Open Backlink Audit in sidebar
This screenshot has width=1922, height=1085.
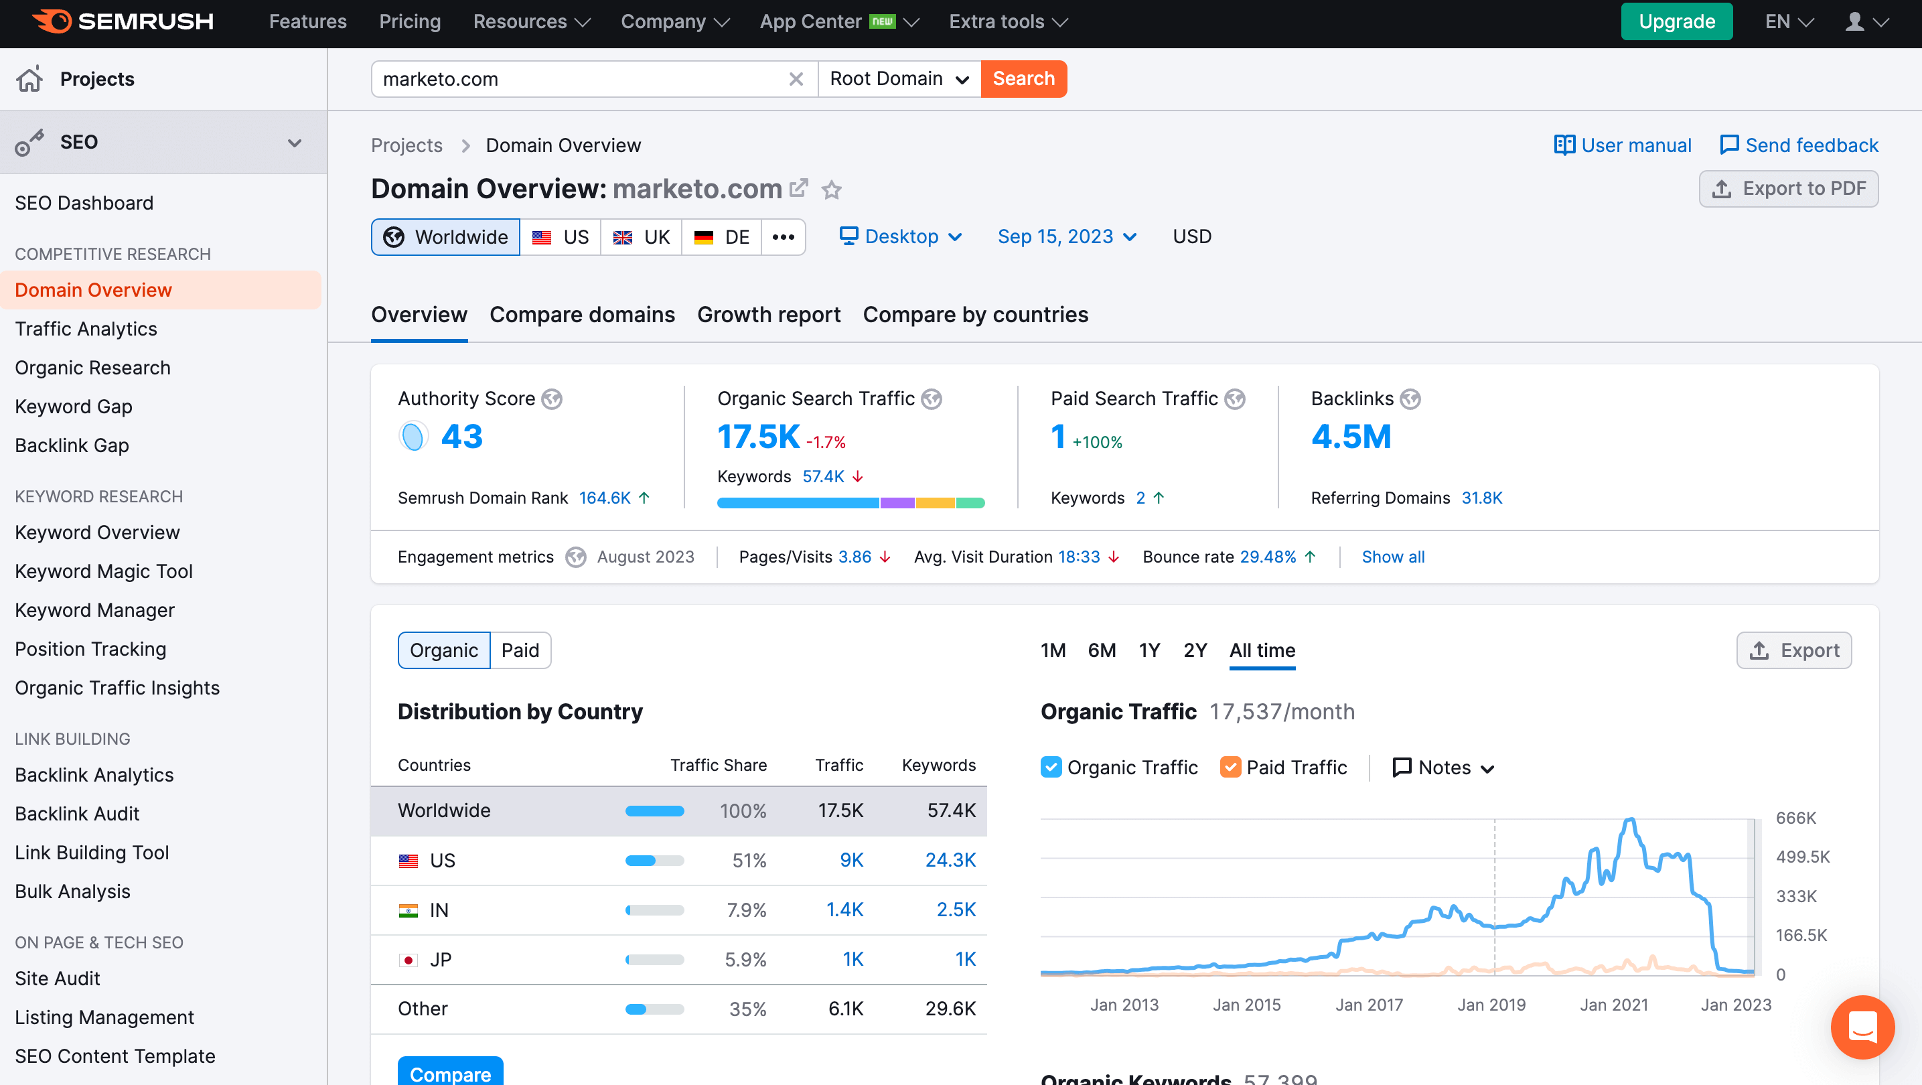(x=77, y=814)
